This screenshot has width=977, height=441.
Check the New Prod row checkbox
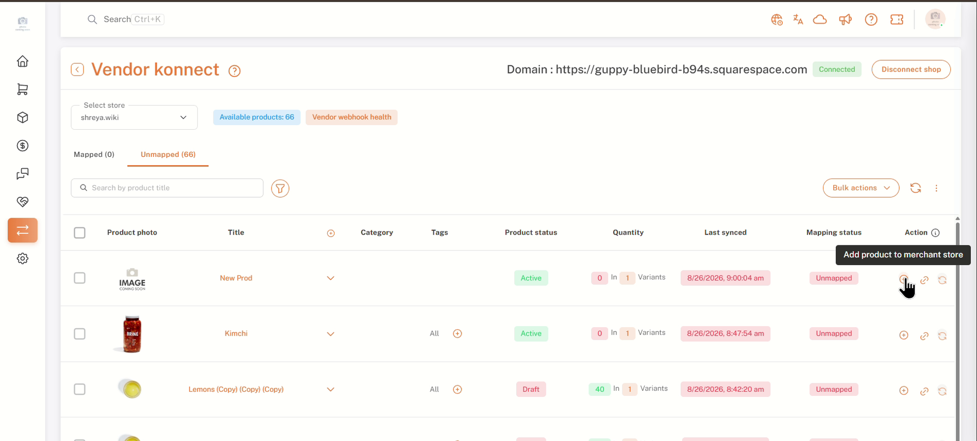coord(79,278)
